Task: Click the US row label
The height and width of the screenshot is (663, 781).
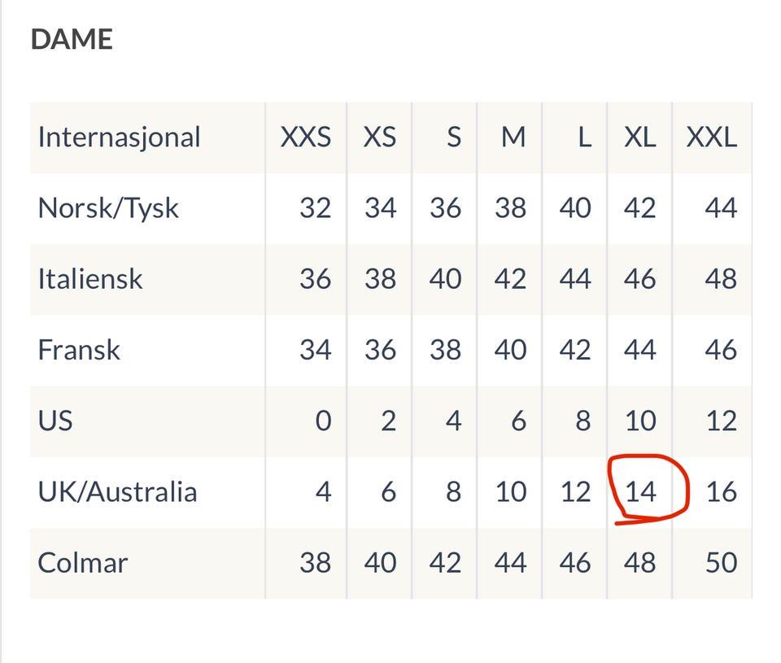Action: 55,421
